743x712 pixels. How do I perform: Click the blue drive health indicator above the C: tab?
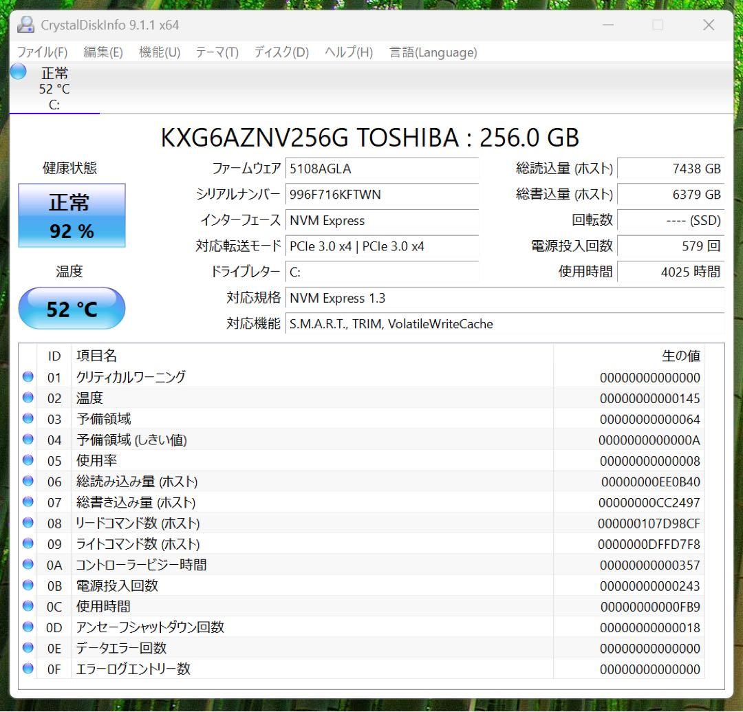click(x=18, y=69)
